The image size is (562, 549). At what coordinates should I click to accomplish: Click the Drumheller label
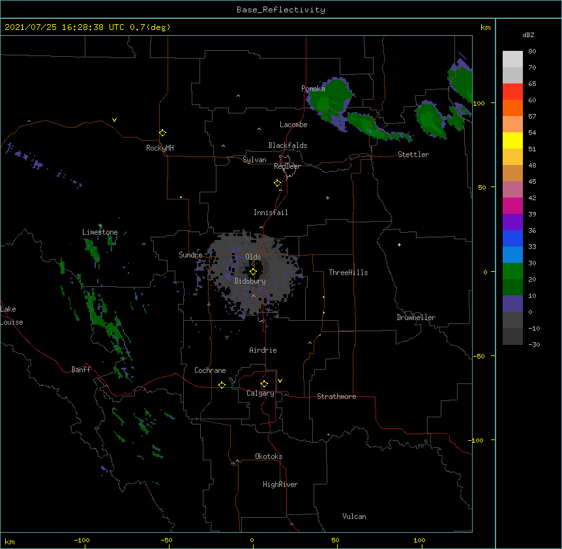[x=416, y=318]
